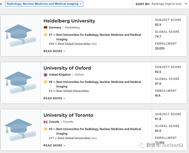Open Heidelberg's Best Universities for Radiology link
Image resolution: width=189 pixels, height=153 pixels.
point(99,35)
